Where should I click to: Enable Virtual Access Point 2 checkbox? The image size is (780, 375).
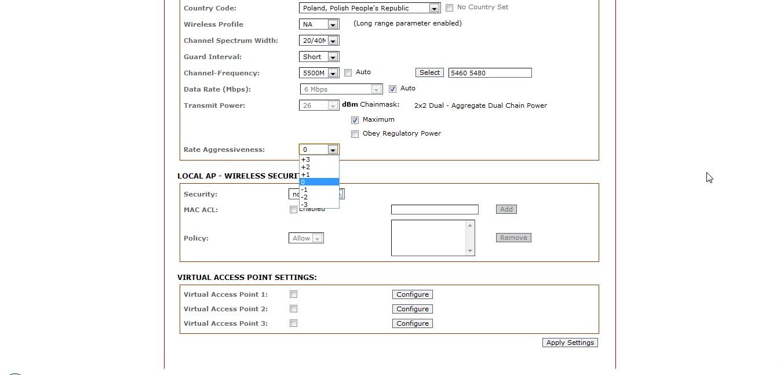(x=293, y=309)
